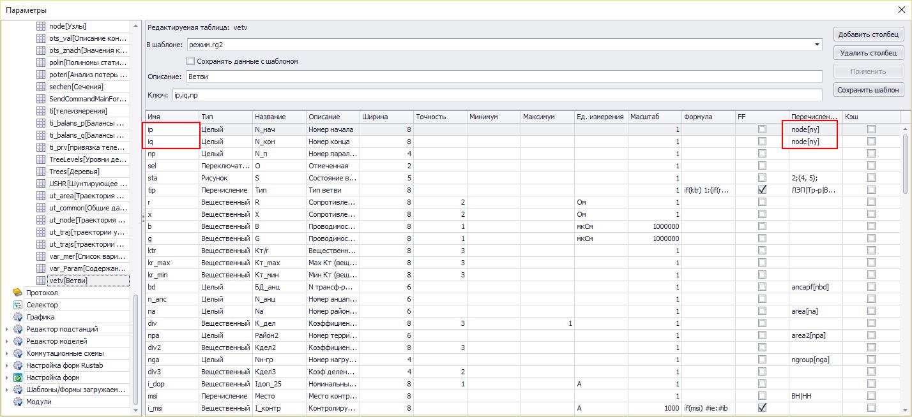Viewport: 912px width, 417px height.
Task: Click the ut_node table icon
Action: click(x=42, y=220)
